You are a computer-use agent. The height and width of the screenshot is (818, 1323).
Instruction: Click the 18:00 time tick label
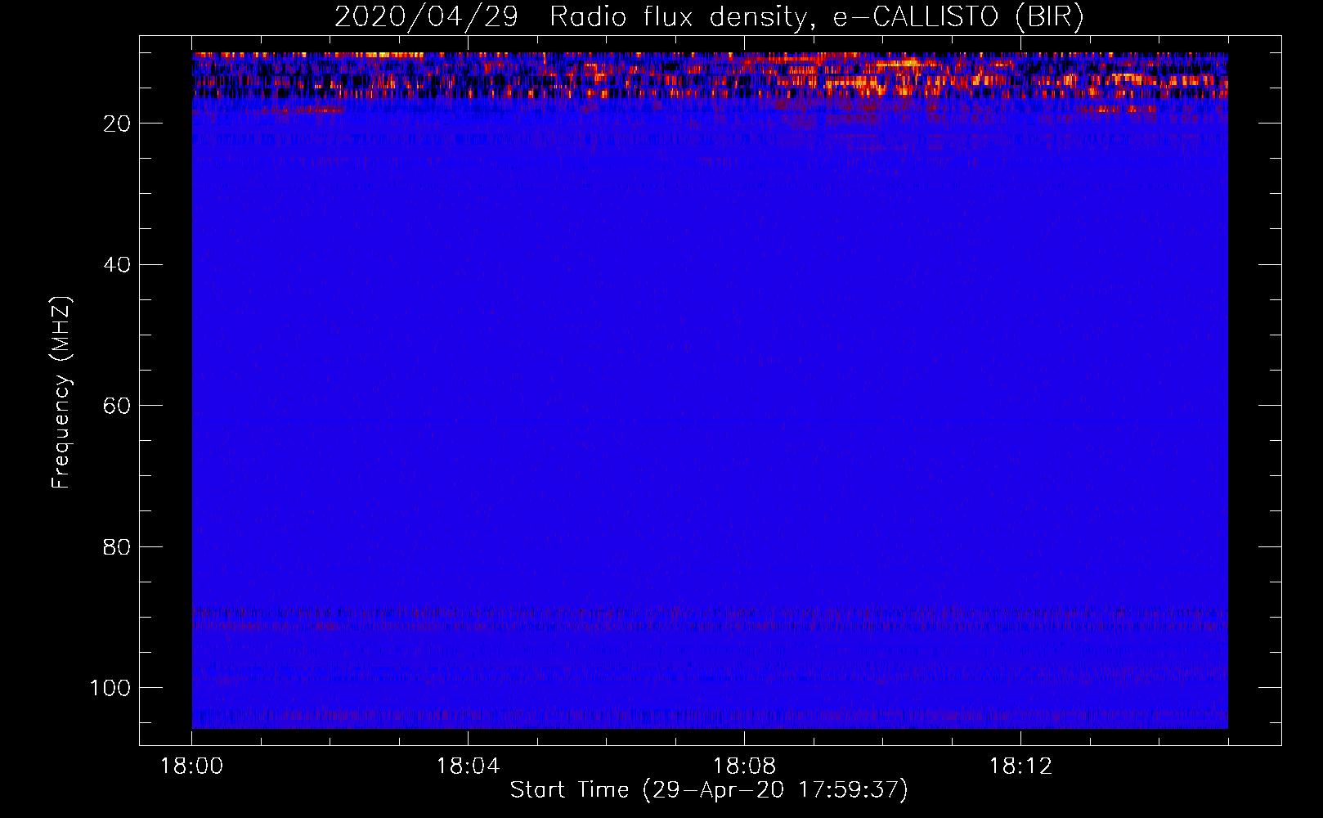[191, 766]
